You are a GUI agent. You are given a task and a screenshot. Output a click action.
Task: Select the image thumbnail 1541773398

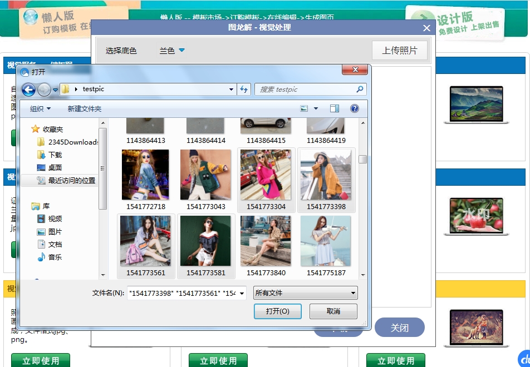click(x=326, y=175)
